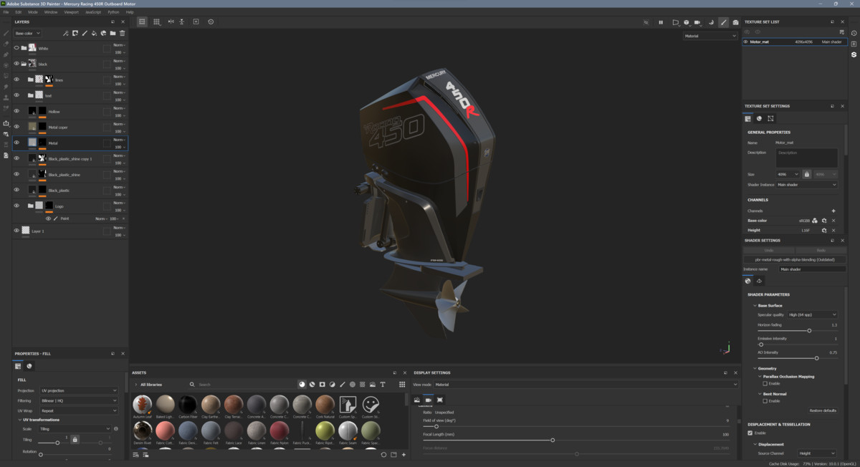Open the Python menu
The width and height of the screenshot is (860, 467).
pos(113,12)
